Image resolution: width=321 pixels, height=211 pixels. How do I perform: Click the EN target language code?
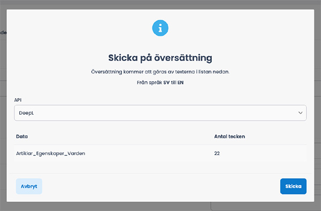click(180, 82)
